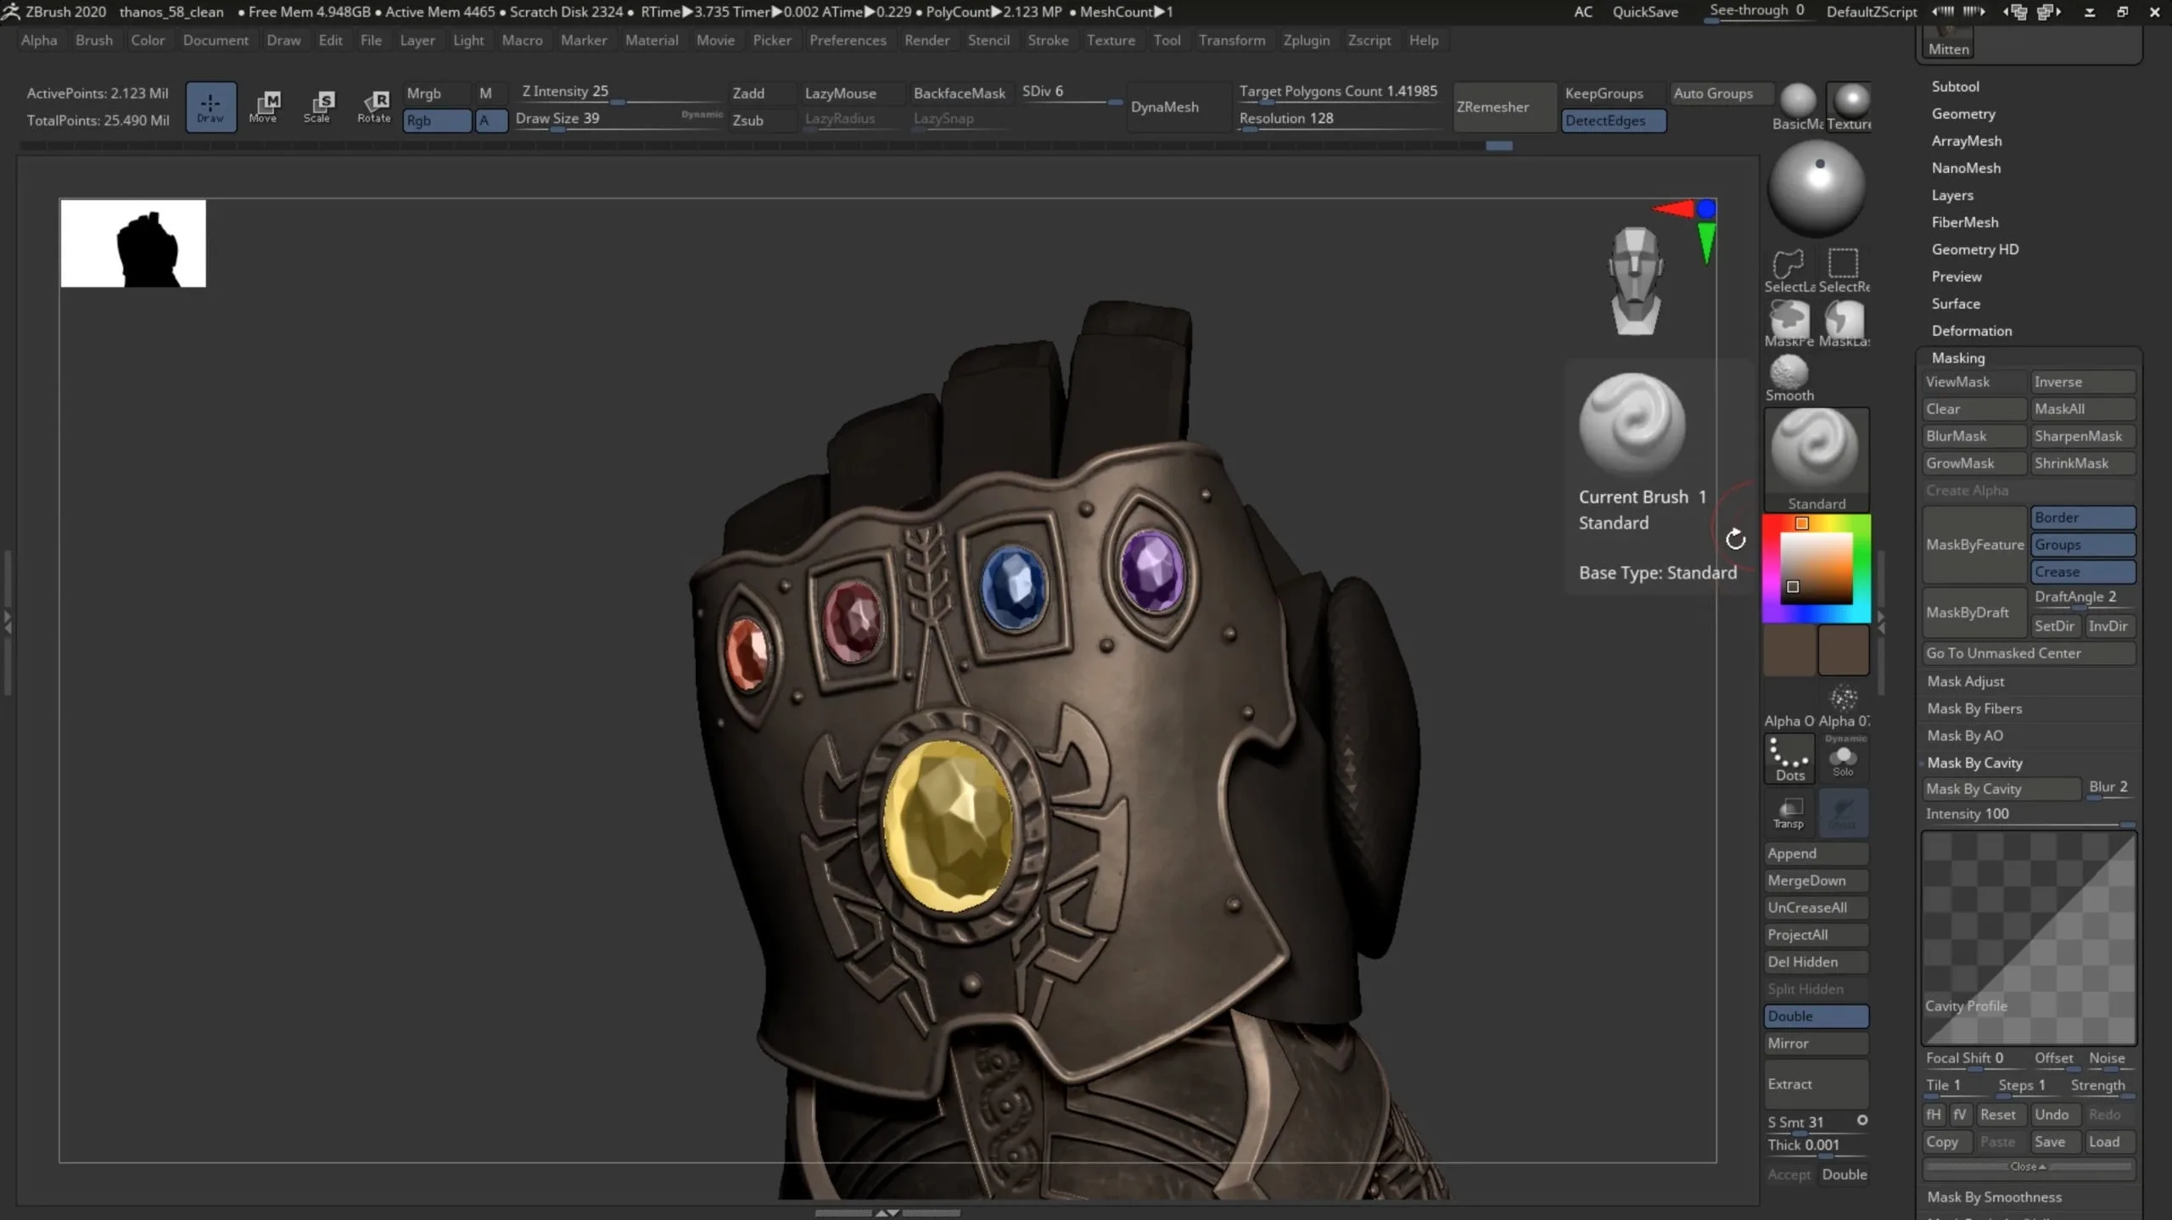The width and height of the screenshot is (2172, 1220).
Task: Expand the Deformation panel
Action: click(x=1971, y=330)
